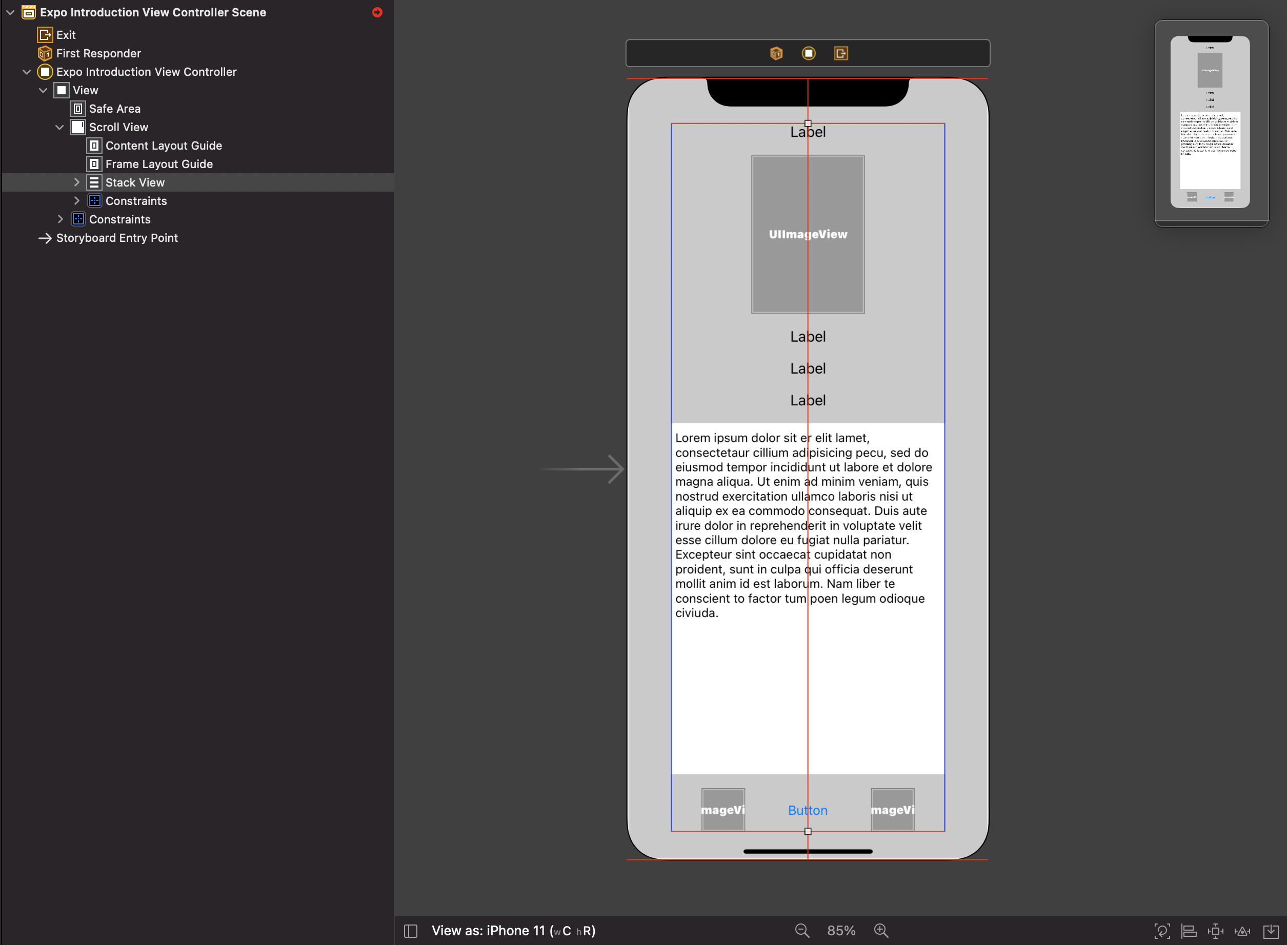Select the Lorem ipsum text view

click(x=808, y=599)
